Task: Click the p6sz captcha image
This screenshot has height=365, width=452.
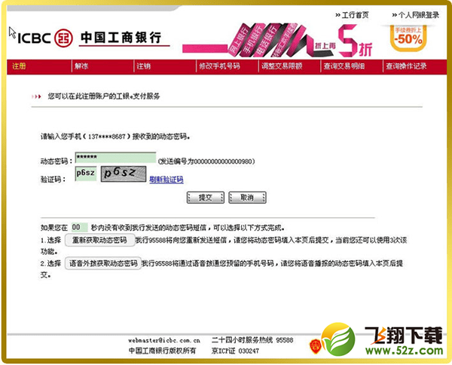Action: 124,173
